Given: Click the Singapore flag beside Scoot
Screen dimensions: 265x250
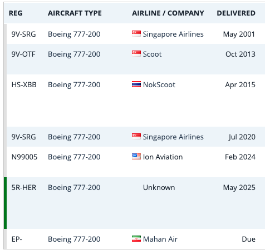Looking at the screenshot, I should tap(136, 54).
